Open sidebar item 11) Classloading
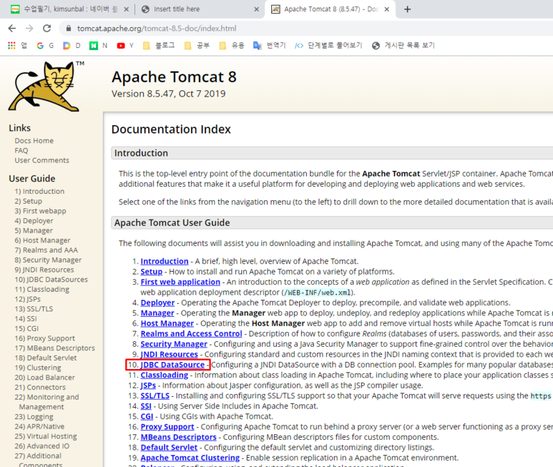This screenshot has width=553, height=467. point(42,290)
